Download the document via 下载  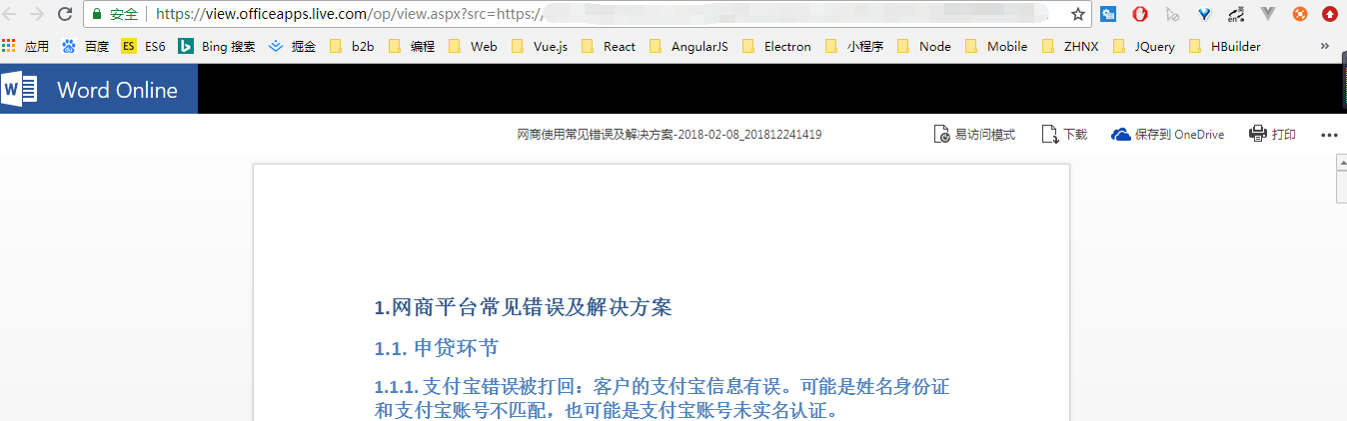click(1064, 135)
